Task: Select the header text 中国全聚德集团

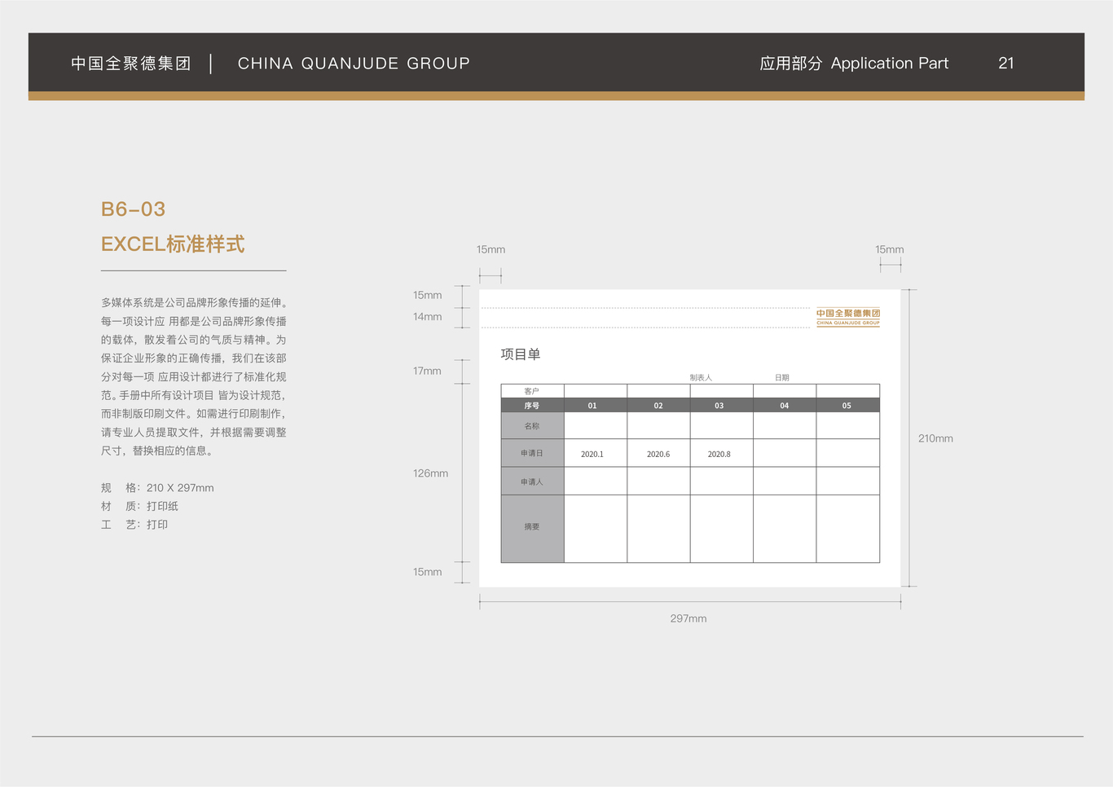Action: click(x=131, y=64)
